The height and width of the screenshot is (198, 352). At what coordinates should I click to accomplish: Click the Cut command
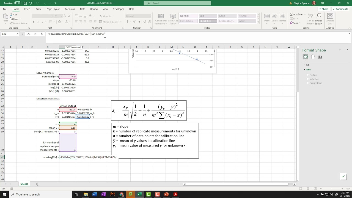(x=13, y=15)
